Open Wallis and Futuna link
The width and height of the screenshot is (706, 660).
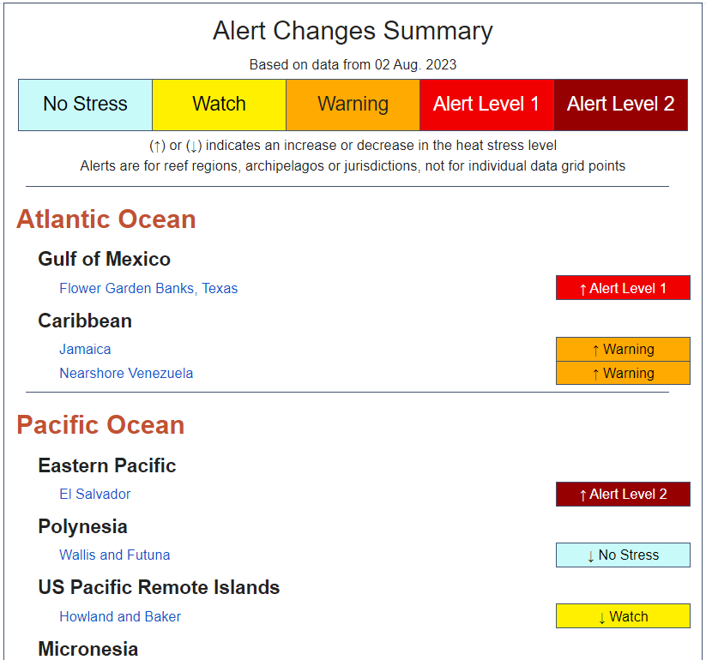115,555
